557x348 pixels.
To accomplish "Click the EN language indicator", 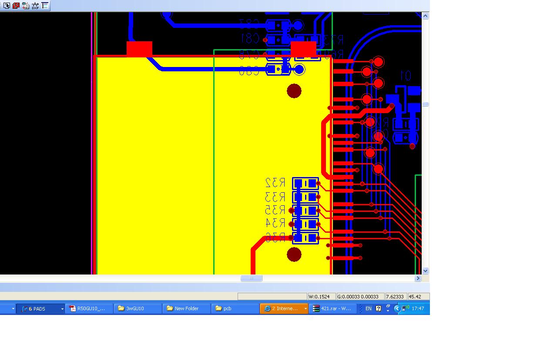I will (369, 309).
